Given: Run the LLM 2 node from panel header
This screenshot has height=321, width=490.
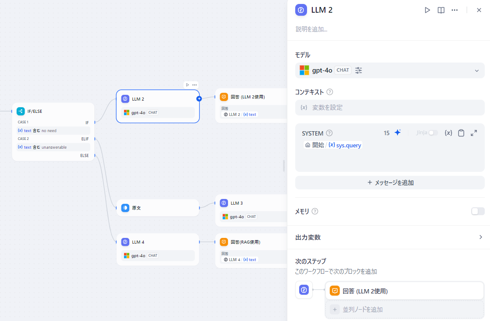Looking at the screenshot, I should click(427, 10).
